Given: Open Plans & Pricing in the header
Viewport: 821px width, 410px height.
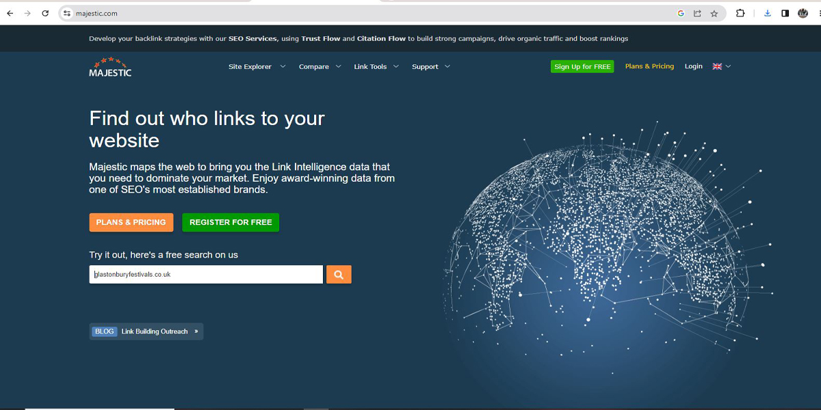Looking at the screenshot, I should click(649, 66).
